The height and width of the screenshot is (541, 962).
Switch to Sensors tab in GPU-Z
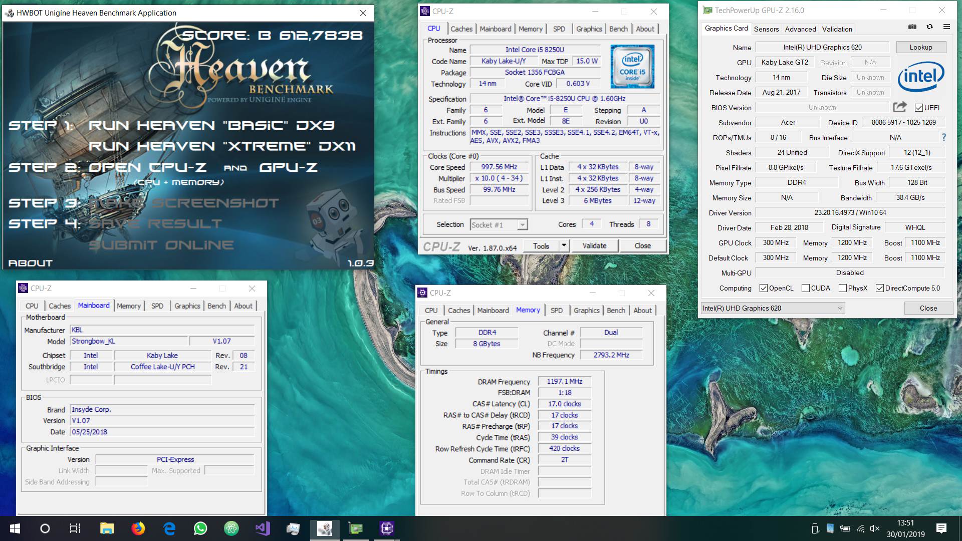coord(766,29)
